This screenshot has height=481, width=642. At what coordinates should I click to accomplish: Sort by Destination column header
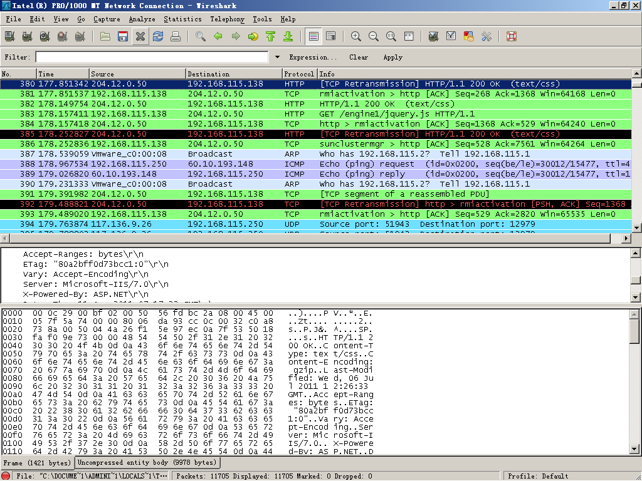click(234, 74)
